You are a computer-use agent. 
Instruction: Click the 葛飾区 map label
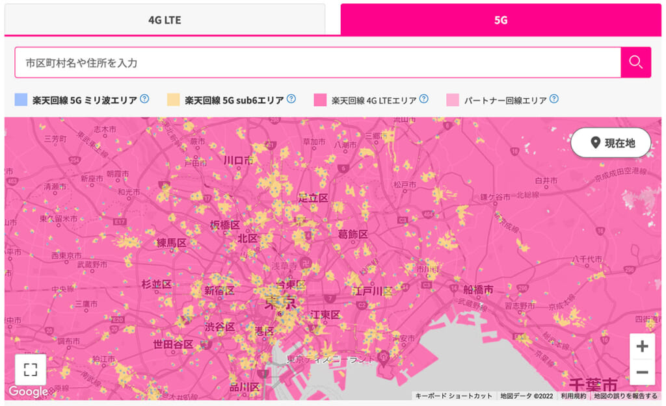click(x=353, y=235)
